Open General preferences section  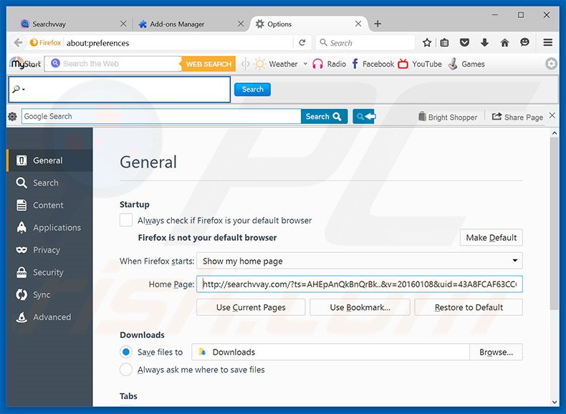(x=49, y=160)
